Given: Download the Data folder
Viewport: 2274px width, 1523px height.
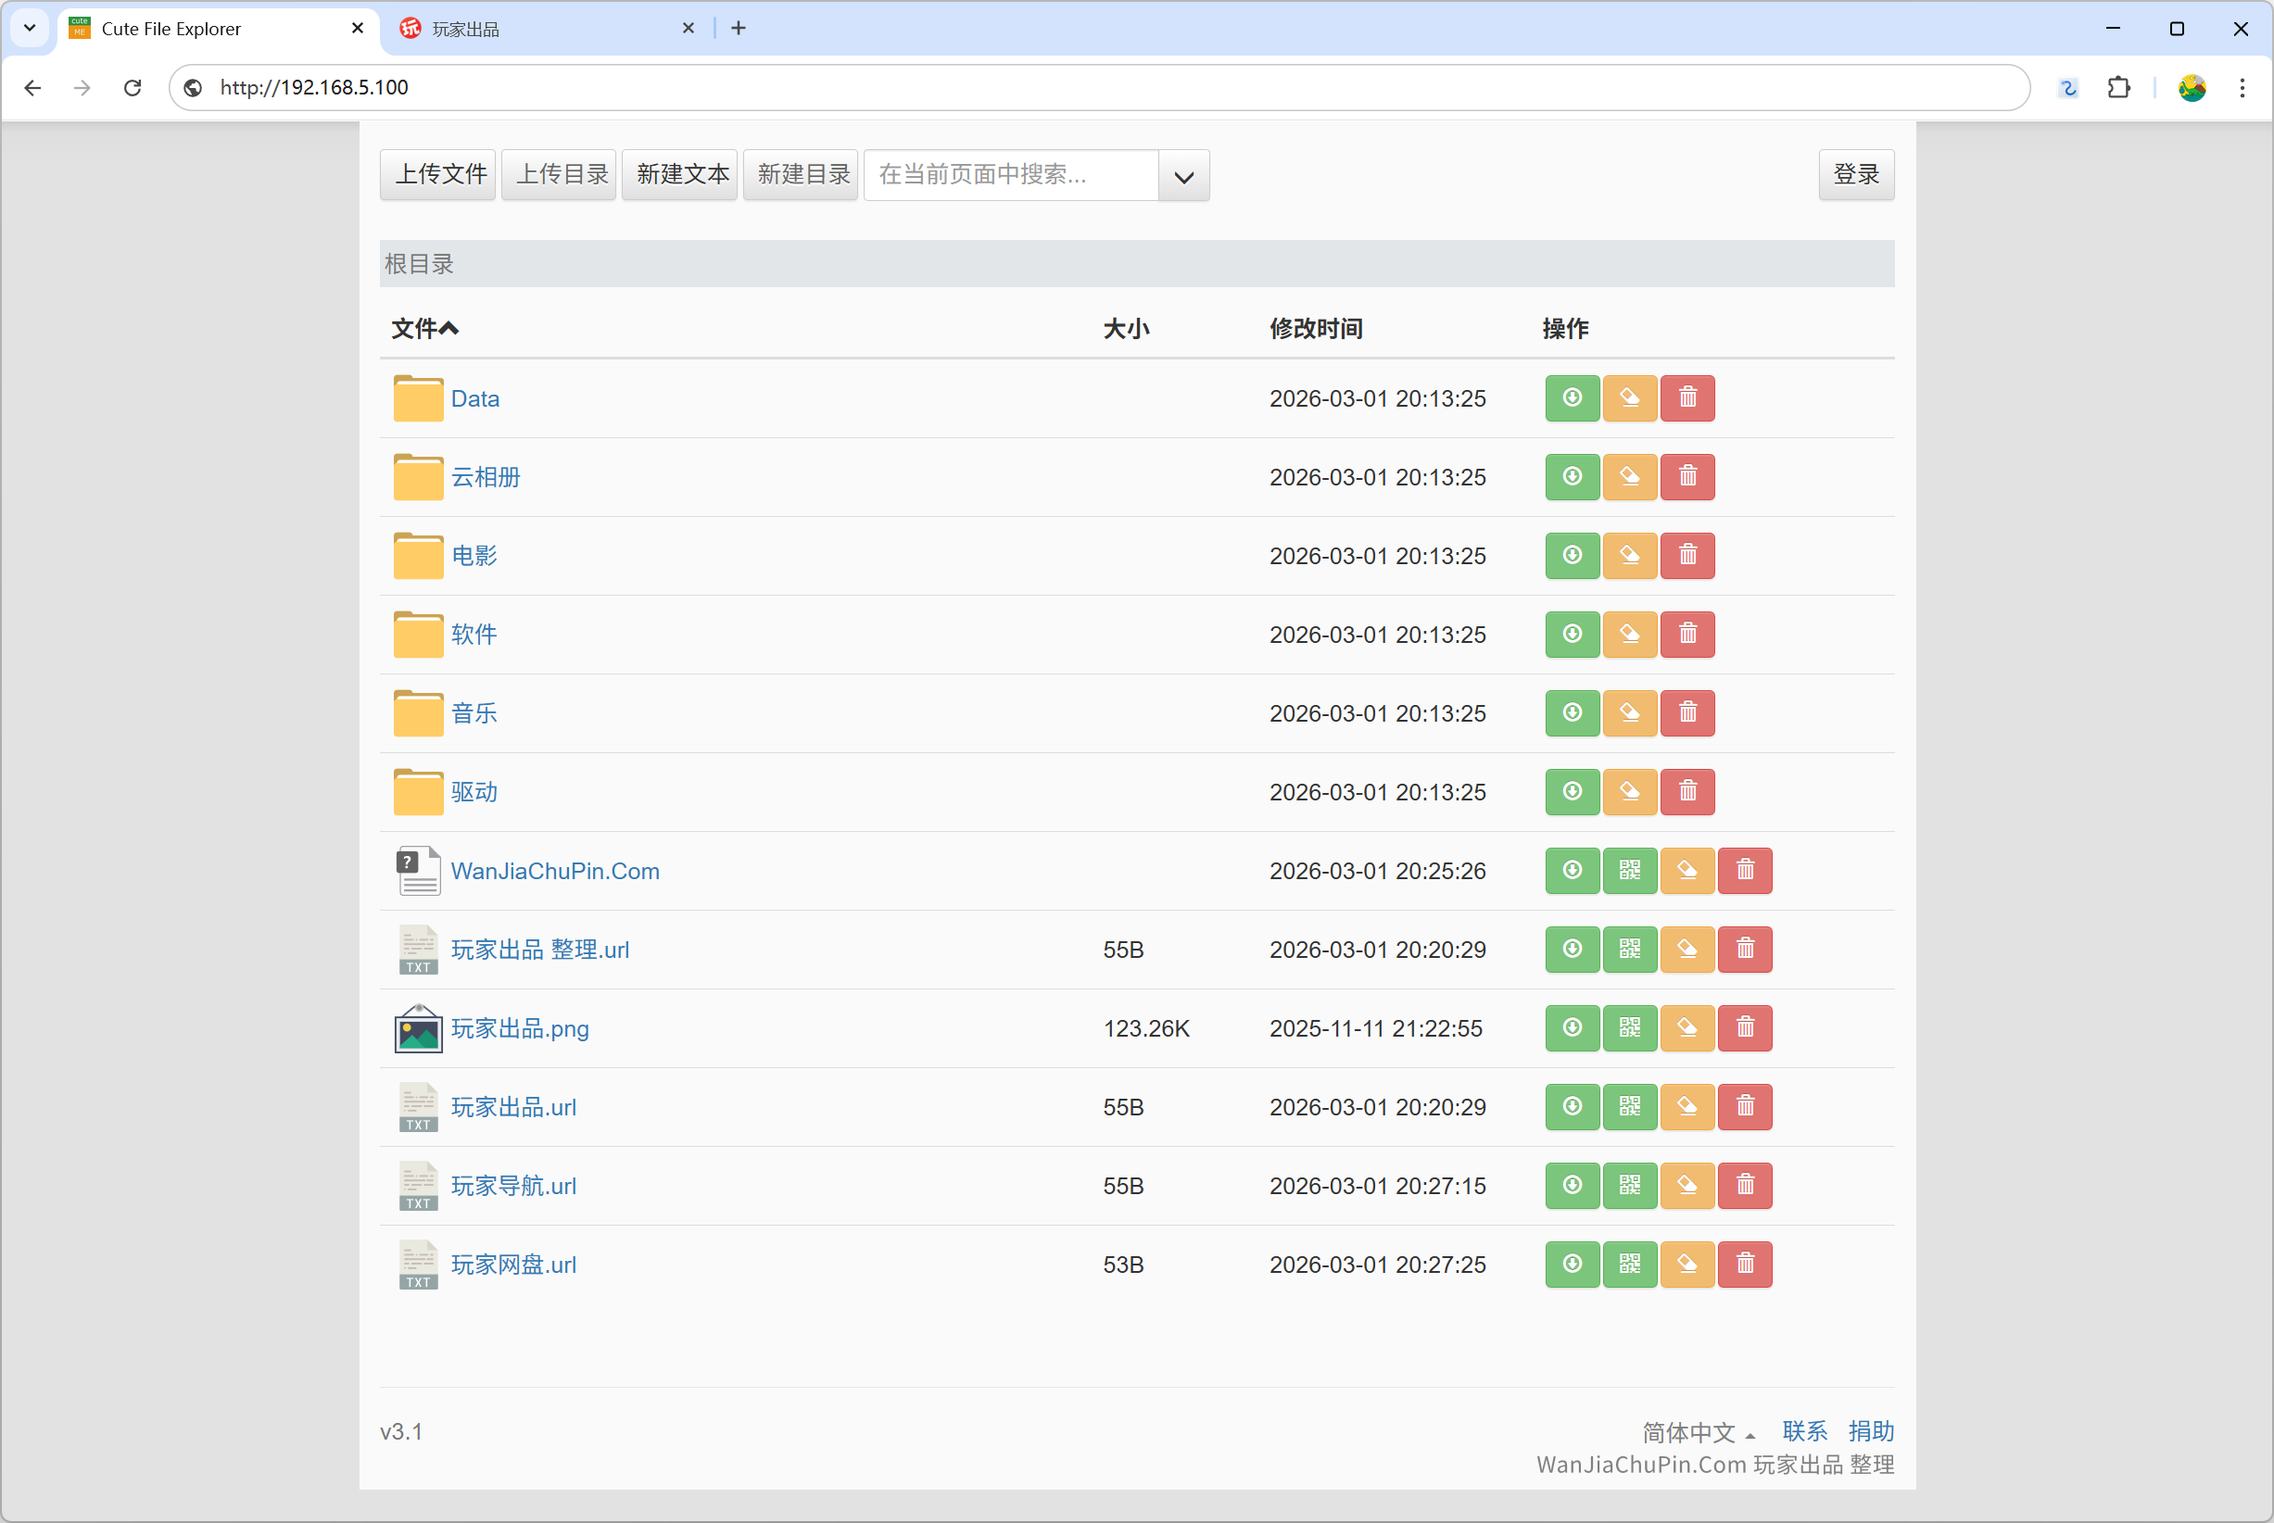Looking at the screenshot, I should coord(1572,398).
